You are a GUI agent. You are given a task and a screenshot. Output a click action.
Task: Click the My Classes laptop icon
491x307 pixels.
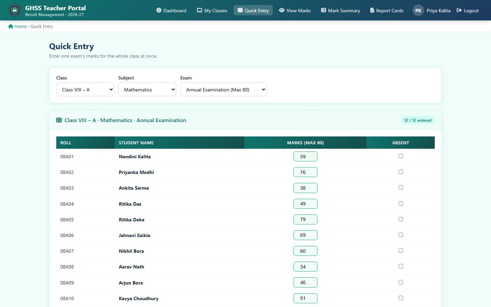(x=199, y=10)
